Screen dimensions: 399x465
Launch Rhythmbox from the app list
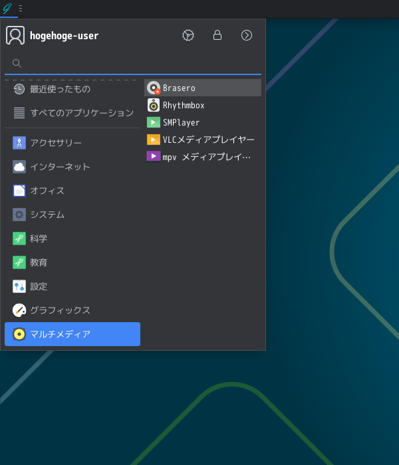[x=203, y=105]
